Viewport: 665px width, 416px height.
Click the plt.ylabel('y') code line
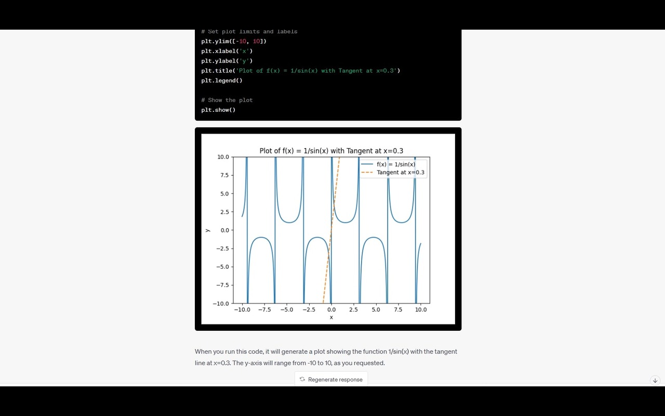click(227, 61)
